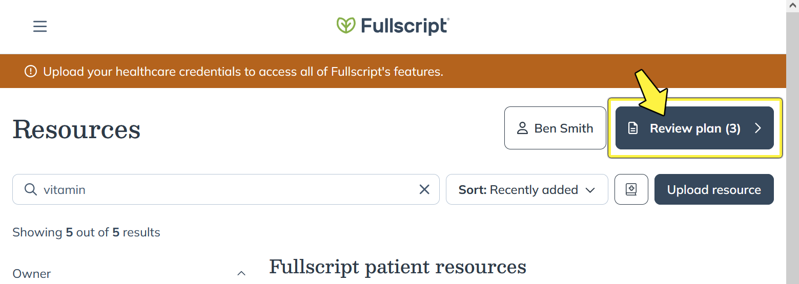The width and height of the screenshot is (799, 284).
Task: Clear the vitamin search with X
Action: pyautogui.click(x=424, y=190)
